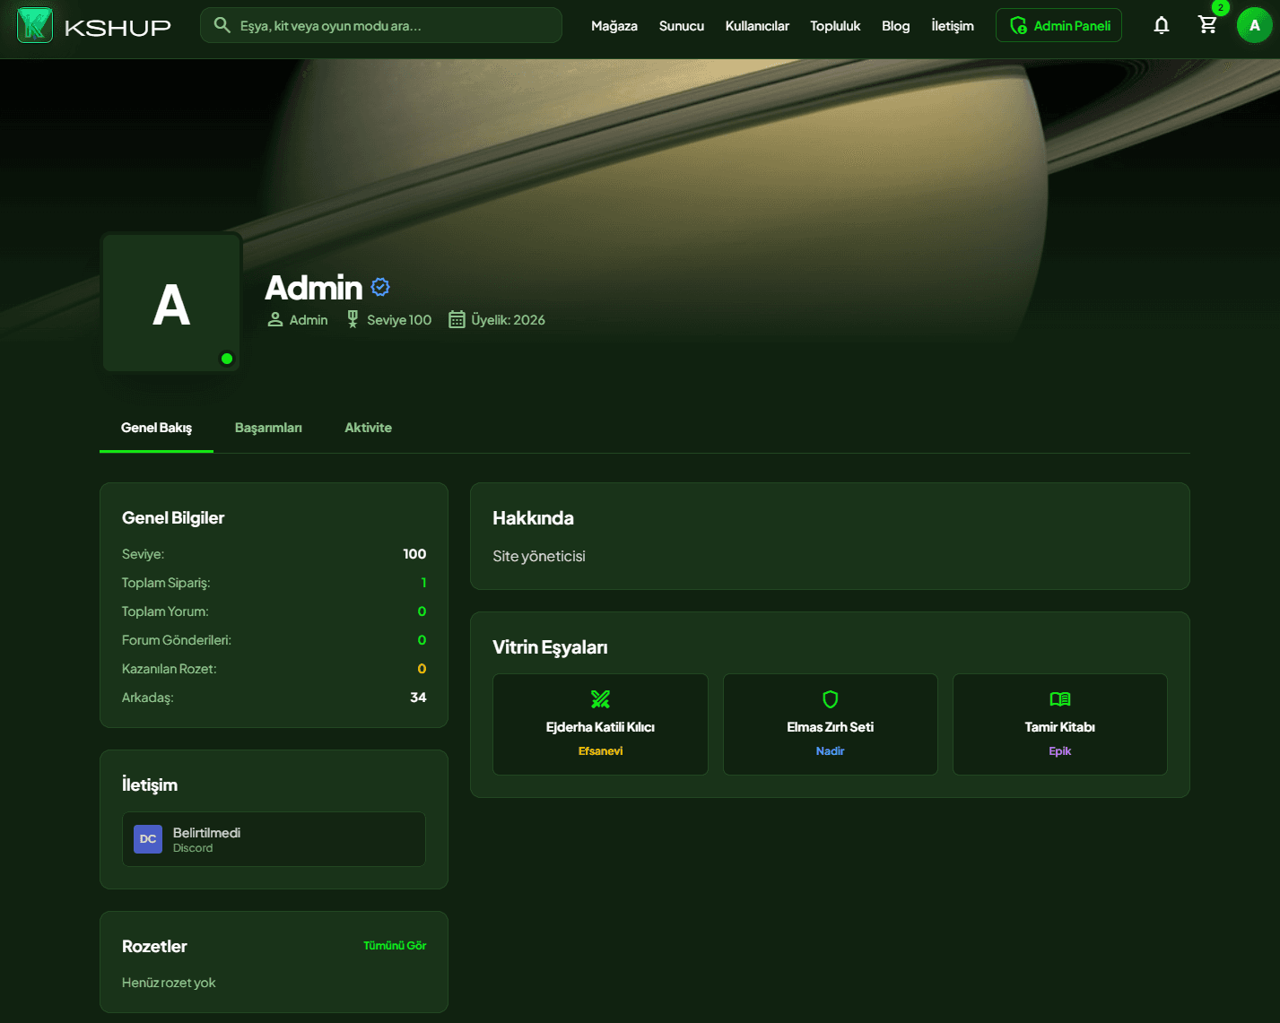The image size is (1280, 1023).
Task: Open the Mağaza menu item
Action: tap(614, 26)
